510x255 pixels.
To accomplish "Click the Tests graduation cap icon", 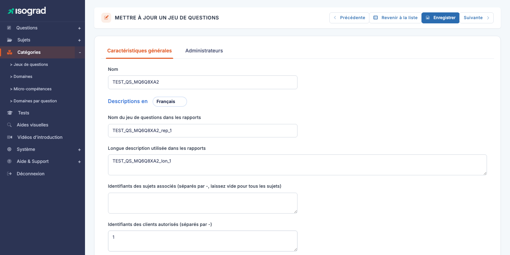I will 10,113.
